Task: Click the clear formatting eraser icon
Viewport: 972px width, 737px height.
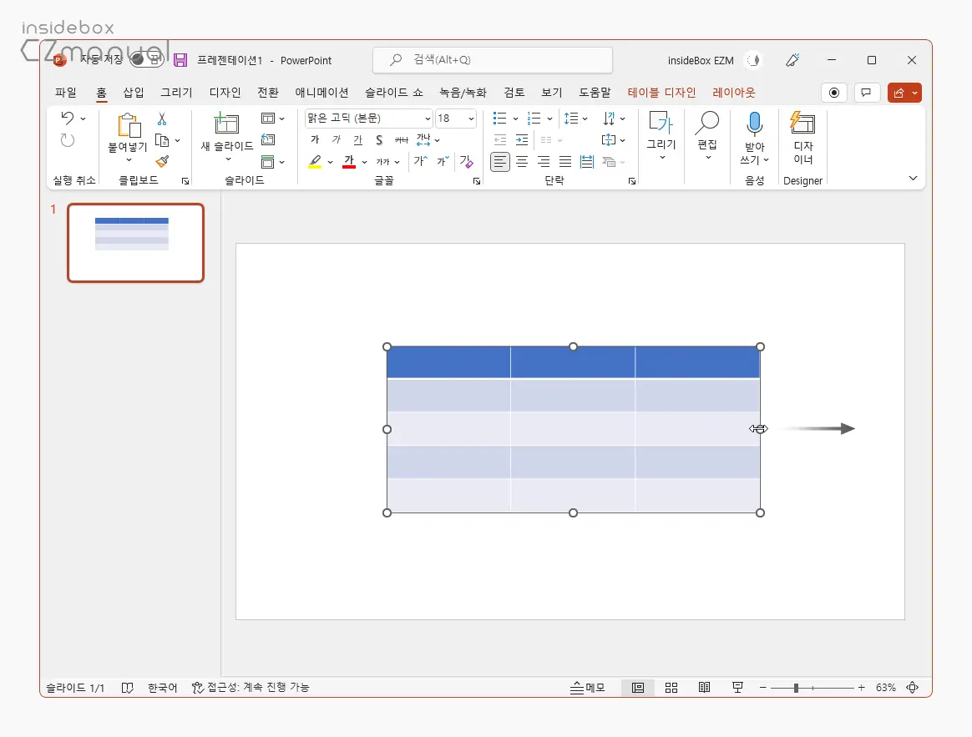Action: click(x=466, y=162)
